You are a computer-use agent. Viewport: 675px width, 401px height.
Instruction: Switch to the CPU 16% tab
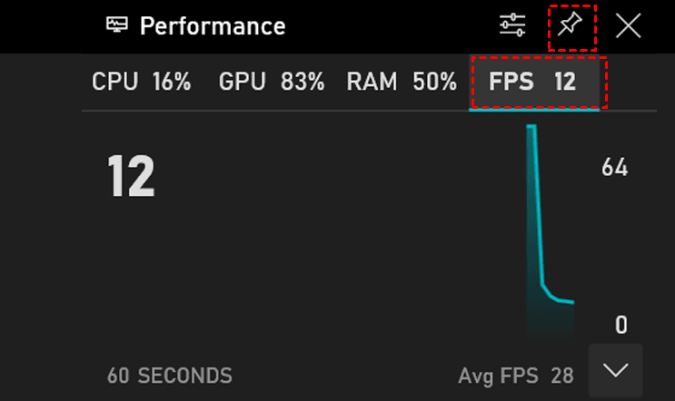[141, 82]
